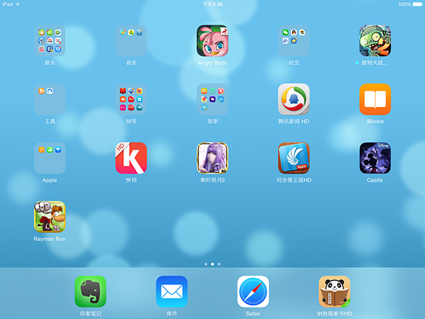Open Evernote 印象笔记 in dock
Screen dimensions: 425x319
tap(91, 291)
